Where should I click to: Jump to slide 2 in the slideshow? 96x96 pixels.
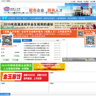(88, 60)
